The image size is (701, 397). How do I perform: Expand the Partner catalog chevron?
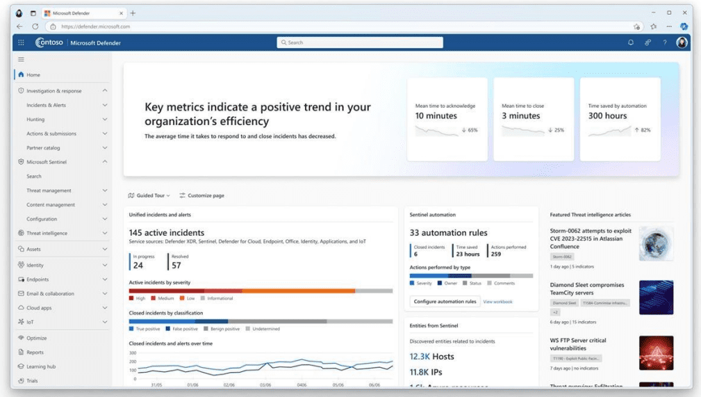pyautogui.click(x=105, y=147)
